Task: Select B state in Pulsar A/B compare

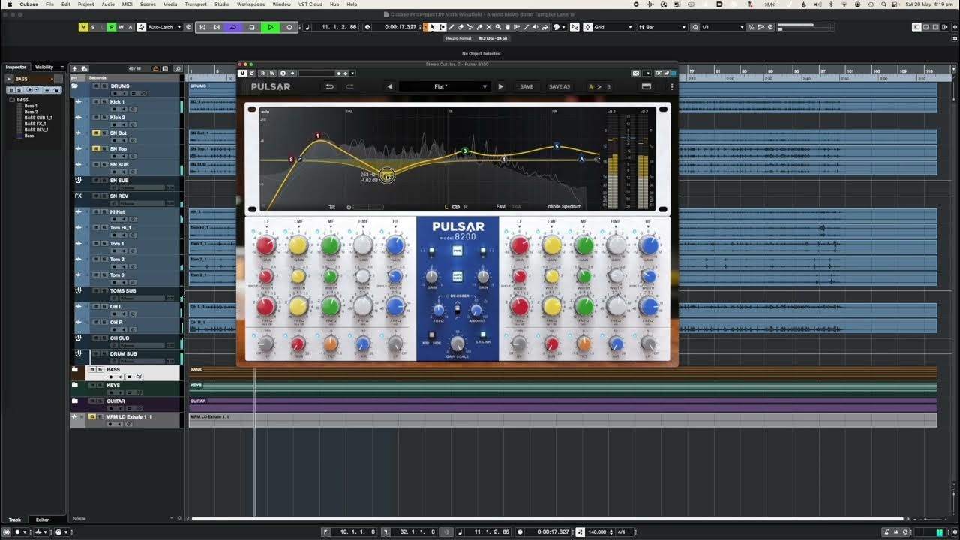Action: [x=608, y=86]
